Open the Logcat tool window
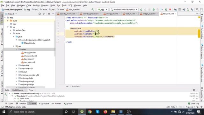 click(44, 103)
